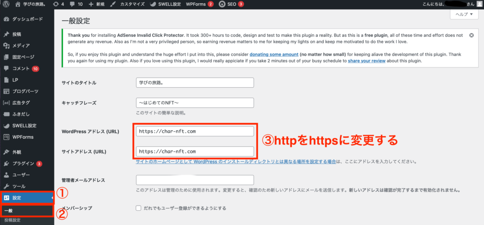The width and height of the screenshot is (484, 225).
Task: Click the サイトアドレス (URL) field
Action: tap(195, 151)
